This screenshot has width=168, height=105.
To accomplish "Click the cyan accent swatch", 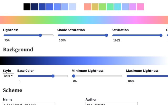I will (x=118, y=7).
